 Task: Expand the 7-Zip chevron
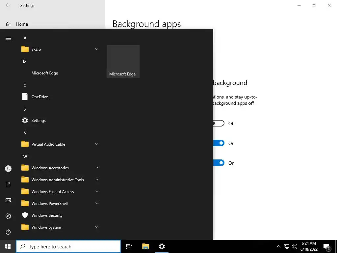[x=97, y=49]
